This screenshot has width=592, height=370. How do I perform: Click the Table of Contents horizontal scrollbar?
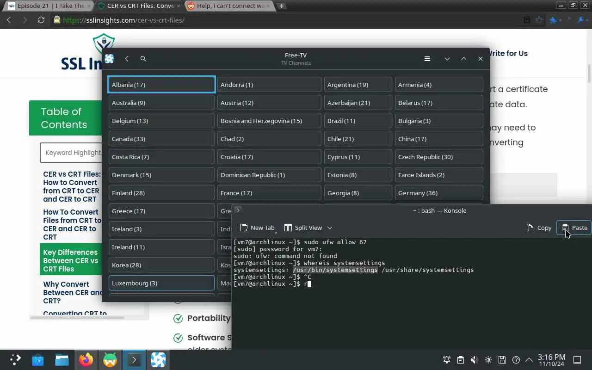pos(77,318)
